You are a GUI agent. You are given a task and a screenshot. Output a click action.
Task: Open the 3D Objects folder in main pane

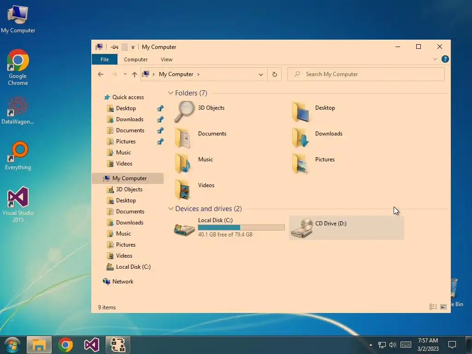coord(200,112)
